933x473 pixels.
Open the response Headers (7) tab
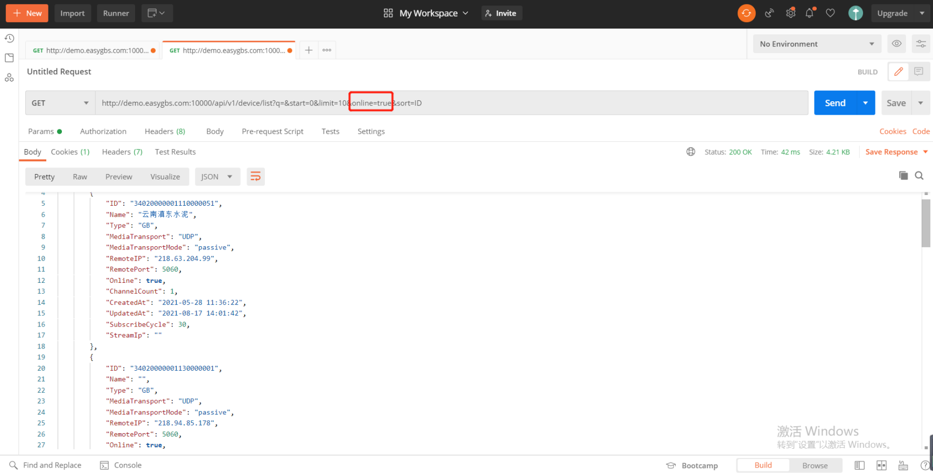coord(122,152)
